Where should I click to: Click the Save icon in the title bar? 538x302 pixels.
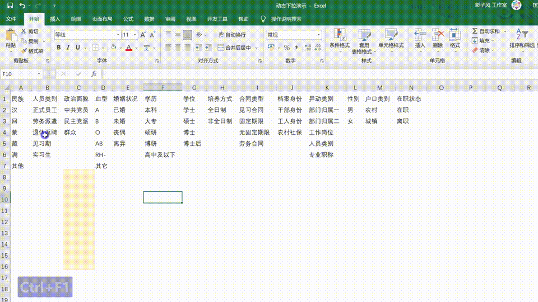coord(10,6)
